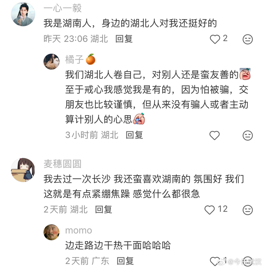
Task: Reply to momo's comment
Action: [x=125, y=260]
